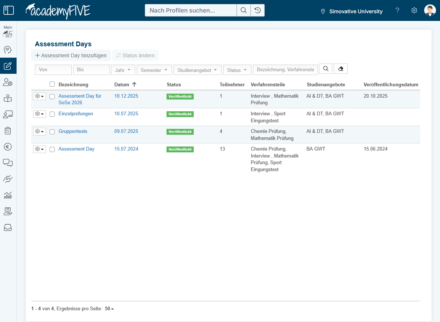Click the help question mark icon
The height and width of the screenshot is (322, 440).
pos(397,11)
